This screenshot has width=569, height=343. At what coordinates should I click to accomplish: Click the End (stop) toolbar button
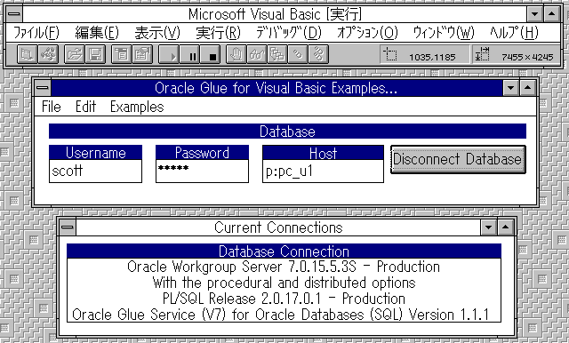pyautogui.click(x=211, y=54)
